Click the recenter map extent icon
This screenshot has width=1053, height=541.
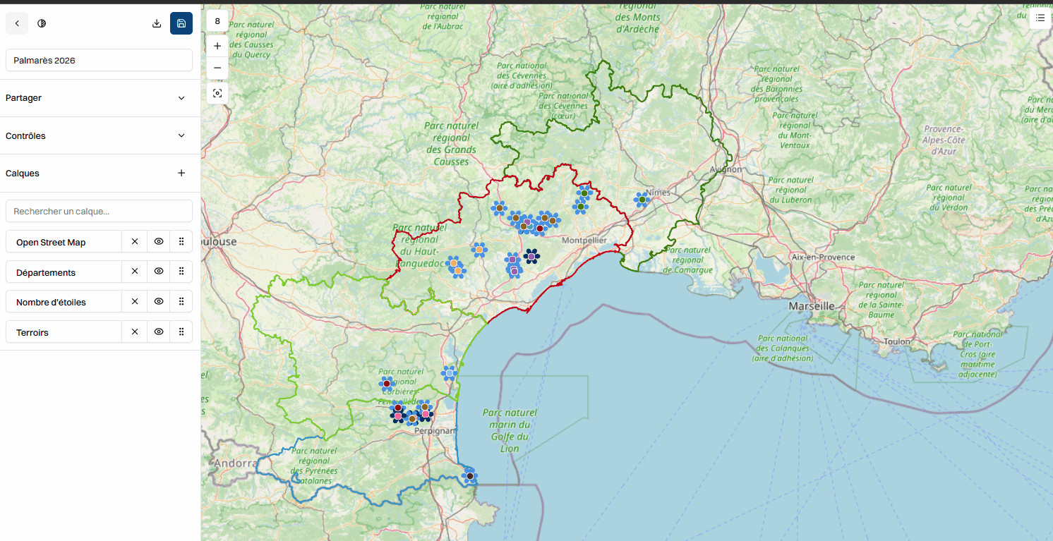click(x=217, y=93)
